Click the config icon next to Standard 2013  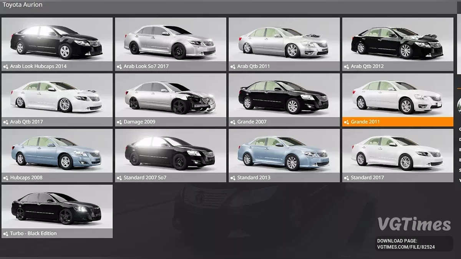(x=233, y=178)
